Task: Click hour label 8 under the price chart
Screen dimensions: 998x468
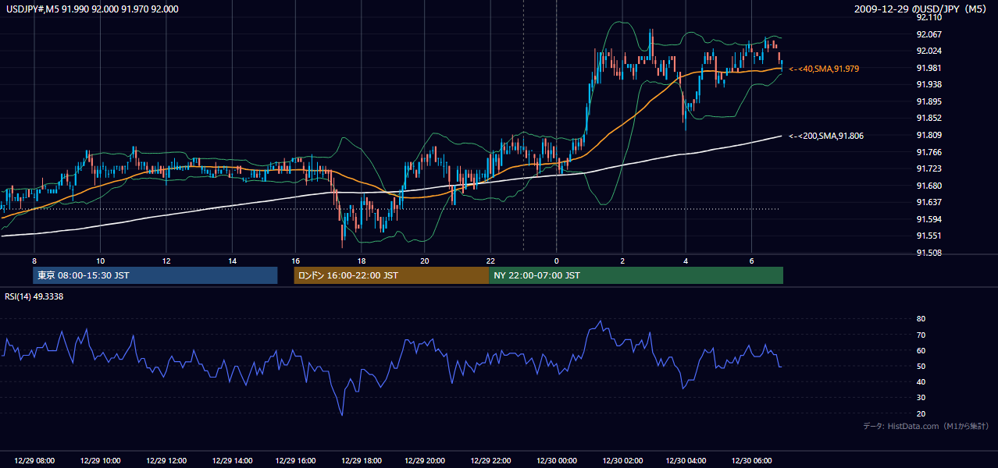Action: [34, 261]
